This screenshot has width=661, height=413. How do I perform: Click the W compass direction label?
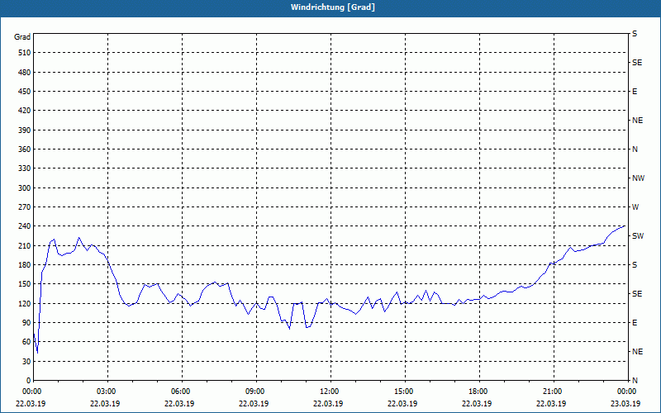point(635,207)
